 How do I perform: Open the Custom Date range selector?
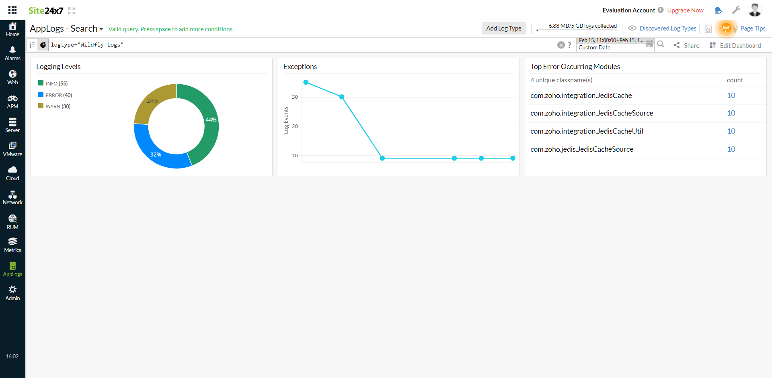(594, 47)
